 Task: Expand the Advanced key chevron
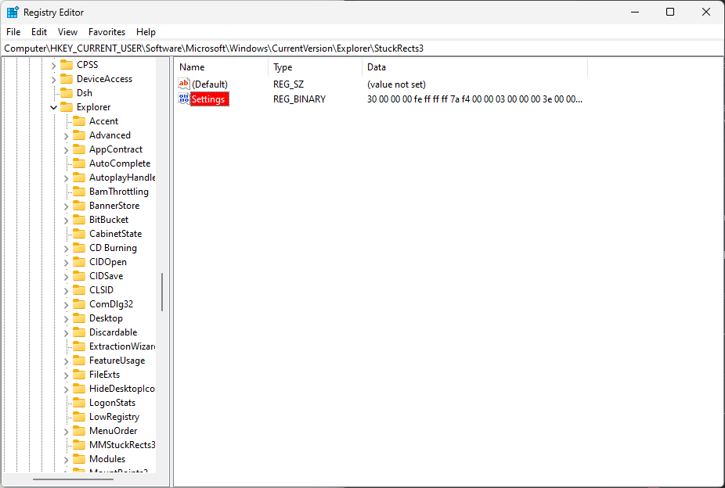[x=66, y=136]
